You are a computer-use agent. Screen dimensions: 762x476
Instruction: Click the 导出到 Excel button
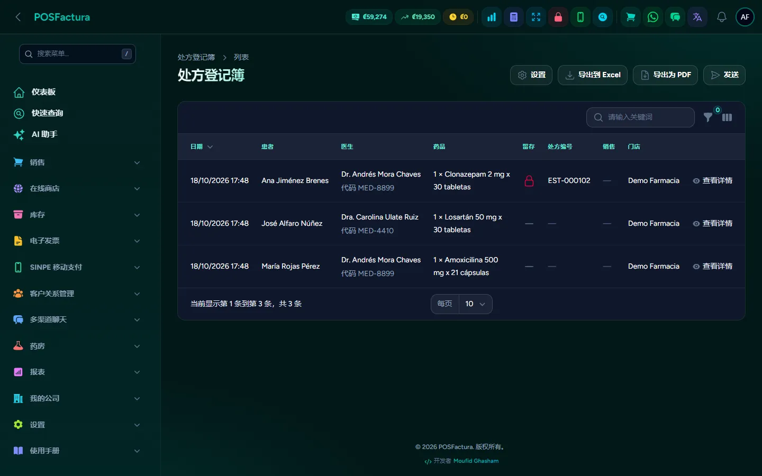pyautogui.click(x=593, y=75)
